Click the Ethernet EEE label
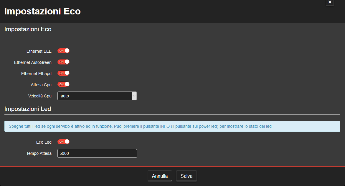 [x=39, y=51]
